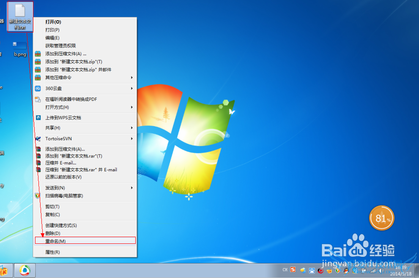Screen dimensions: 419x278
Task: Click the CH input language indicator
Action: click(x=285, y=270)
